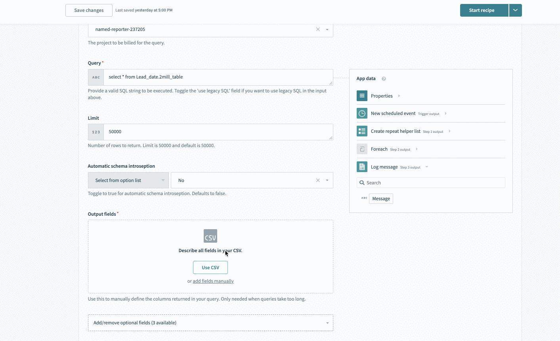Click the Foreach step icon
Viewport: 560px width, 341px height.
pos(361,149)
